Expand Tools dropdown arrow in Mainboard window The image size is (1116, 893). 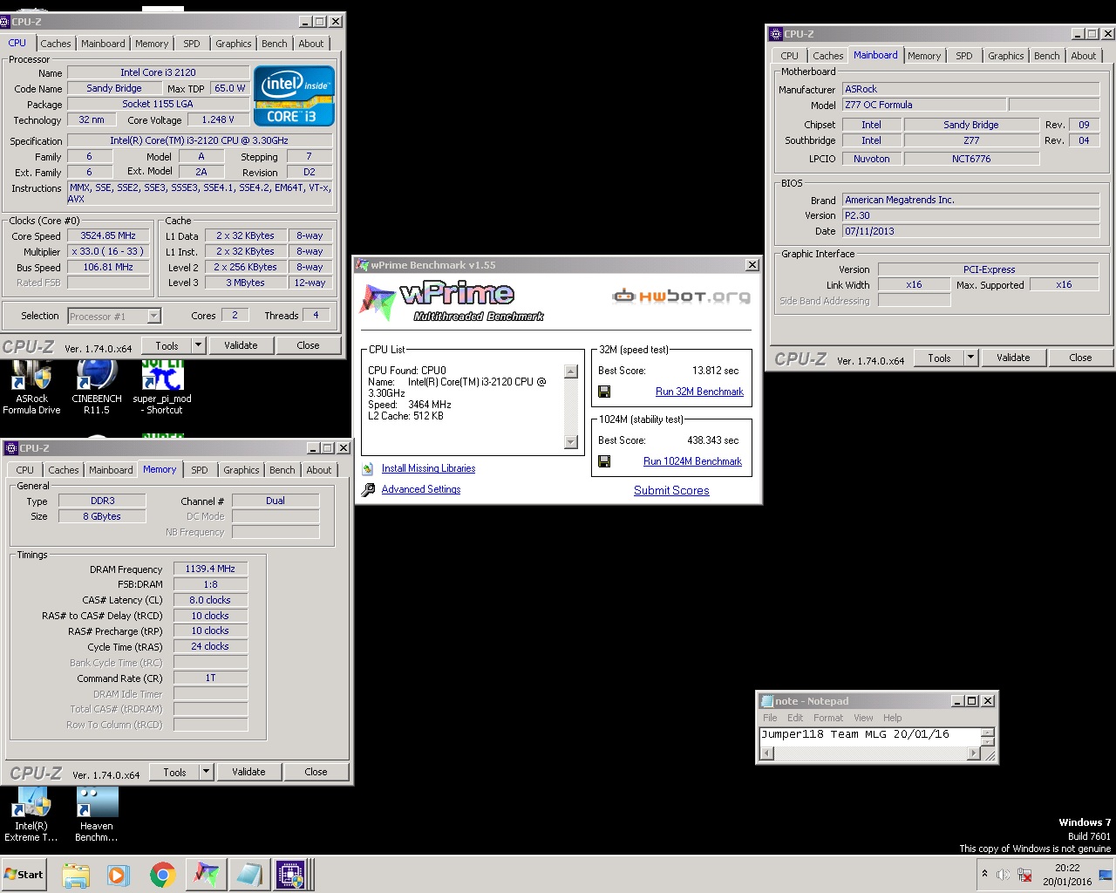click(x=970, y=358)
